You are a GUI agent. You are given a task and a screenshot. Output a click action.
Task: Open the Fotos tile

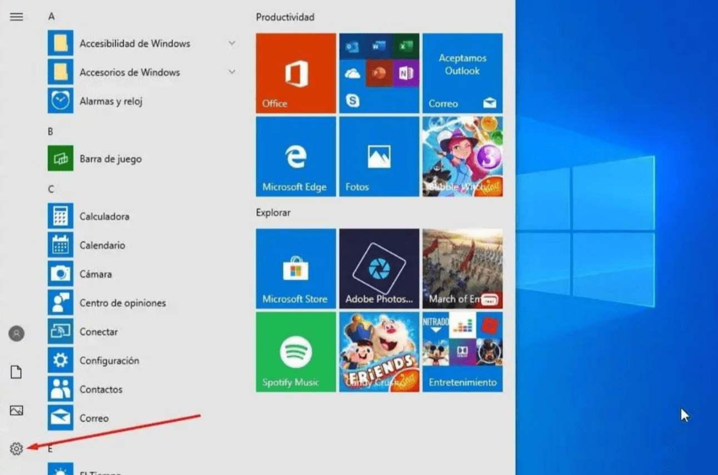pos(379,156)
